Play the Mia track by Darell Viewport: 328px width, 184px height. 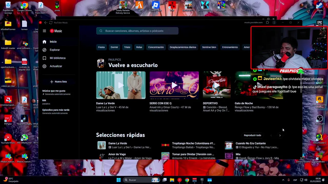point(229,156)
